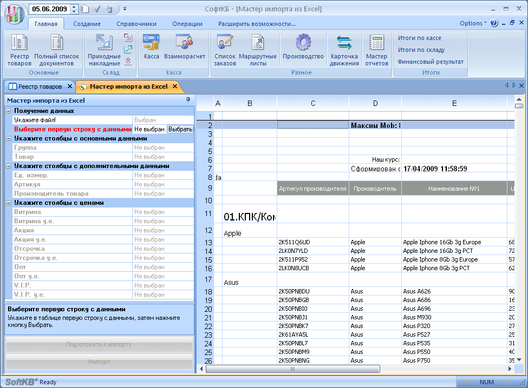Select the Витрина у.е. property row
The height and width of the screenshot is (388, 528).
[x=103, y=221]
